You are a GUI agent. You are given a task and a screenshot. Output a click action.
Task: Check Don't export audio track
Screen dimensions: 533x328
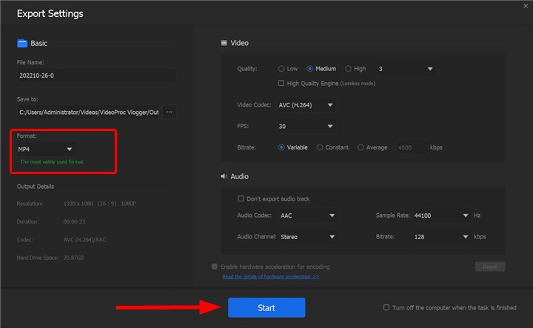pos(241,198)
